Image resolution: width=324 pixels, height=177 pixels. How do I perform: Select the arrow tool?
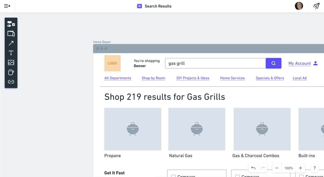(x=11, y=43)
